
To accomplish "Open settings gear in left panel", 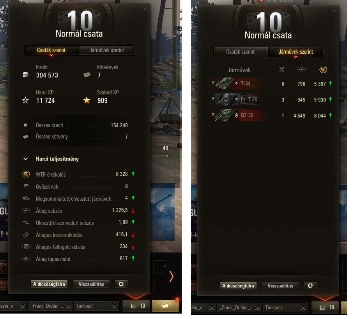I will click(121, 284).
